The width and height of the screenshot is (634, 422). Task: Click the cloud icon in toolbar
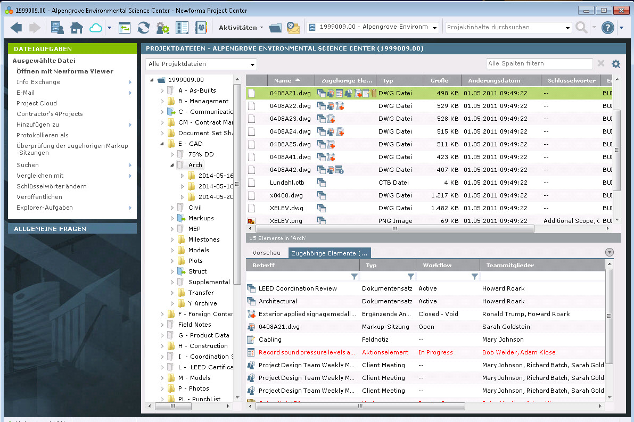coord(96,28)
